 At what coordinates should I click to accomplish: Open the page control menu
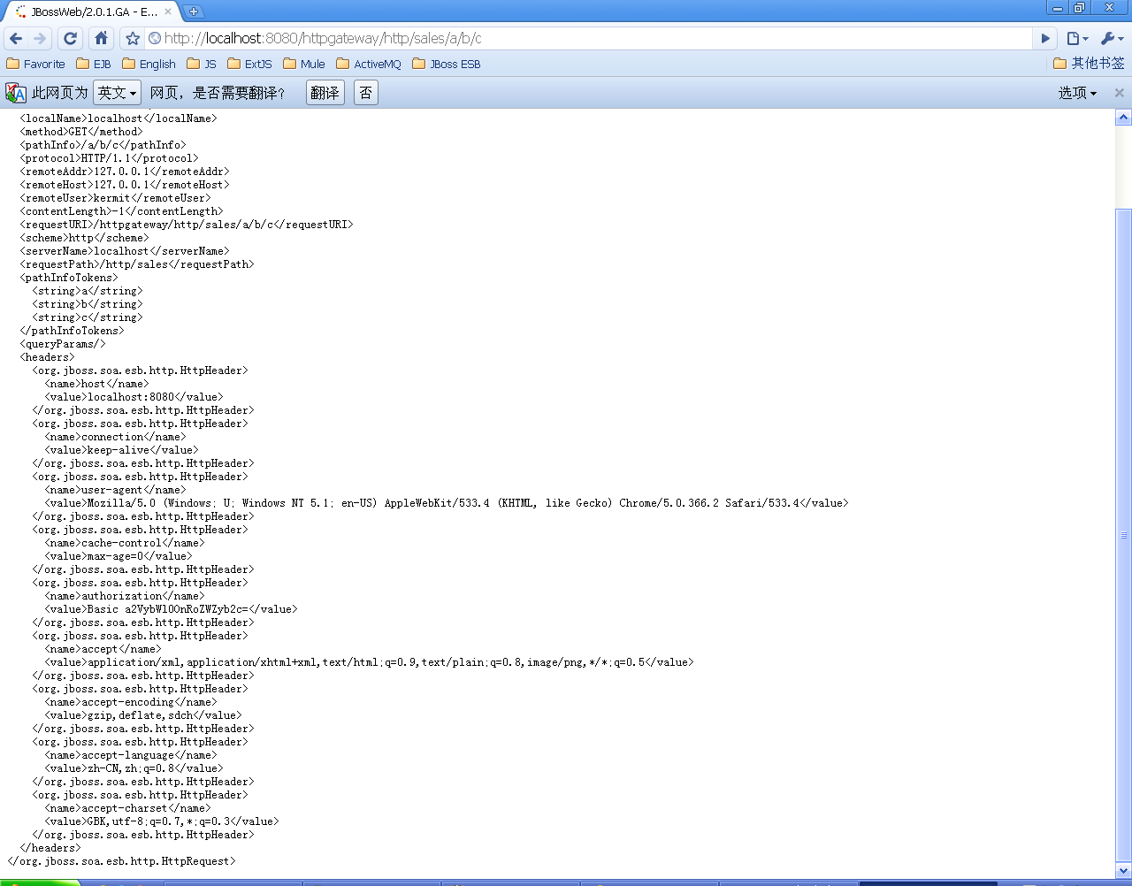click(x=1077, y=38)
